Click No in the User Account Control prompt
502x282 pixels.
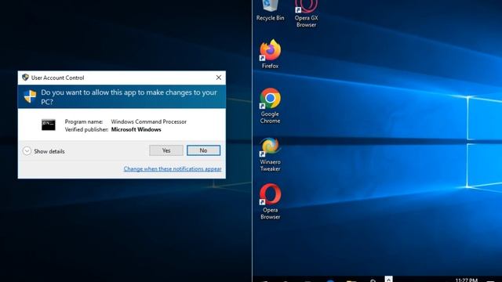point(204,150)
